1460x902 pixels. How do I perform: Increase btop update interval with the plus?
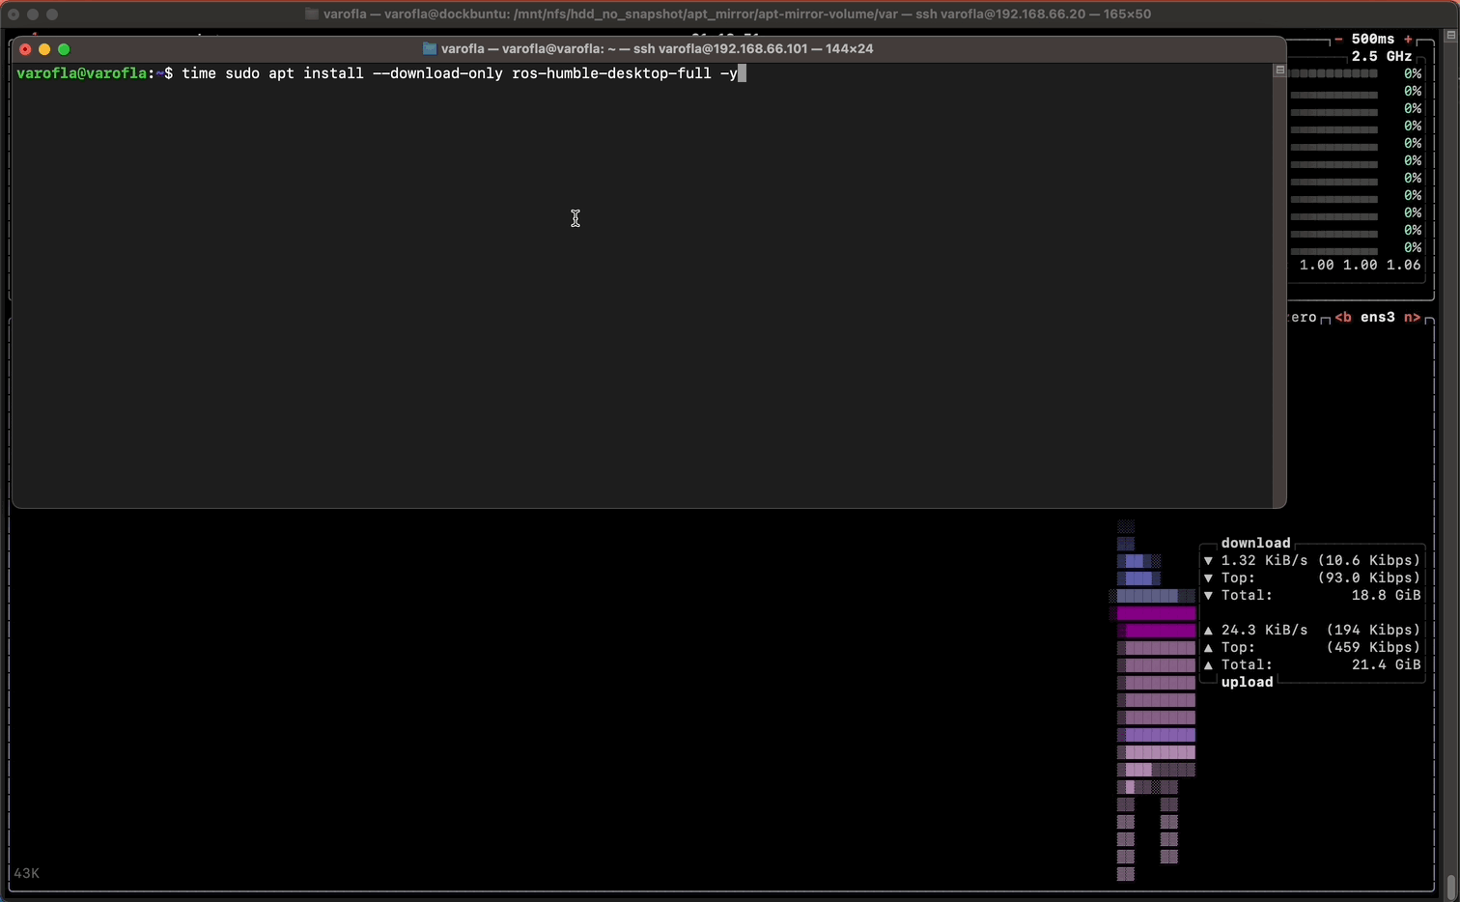coord(1408,40)
